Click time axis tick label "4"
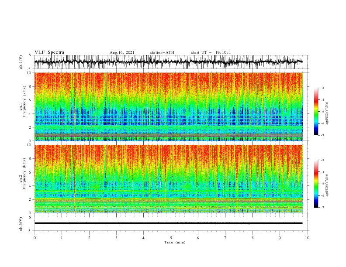This screenshot has height=267, width=346. pyautogui.click(x=143, y=238)
